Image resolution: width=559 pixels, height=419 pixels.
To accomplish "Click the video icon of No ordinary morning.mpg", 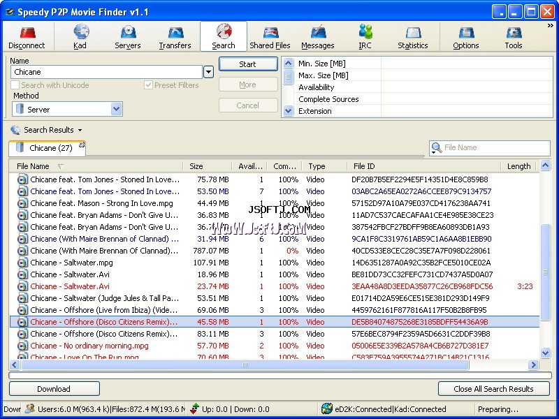I will coord(22,346).
